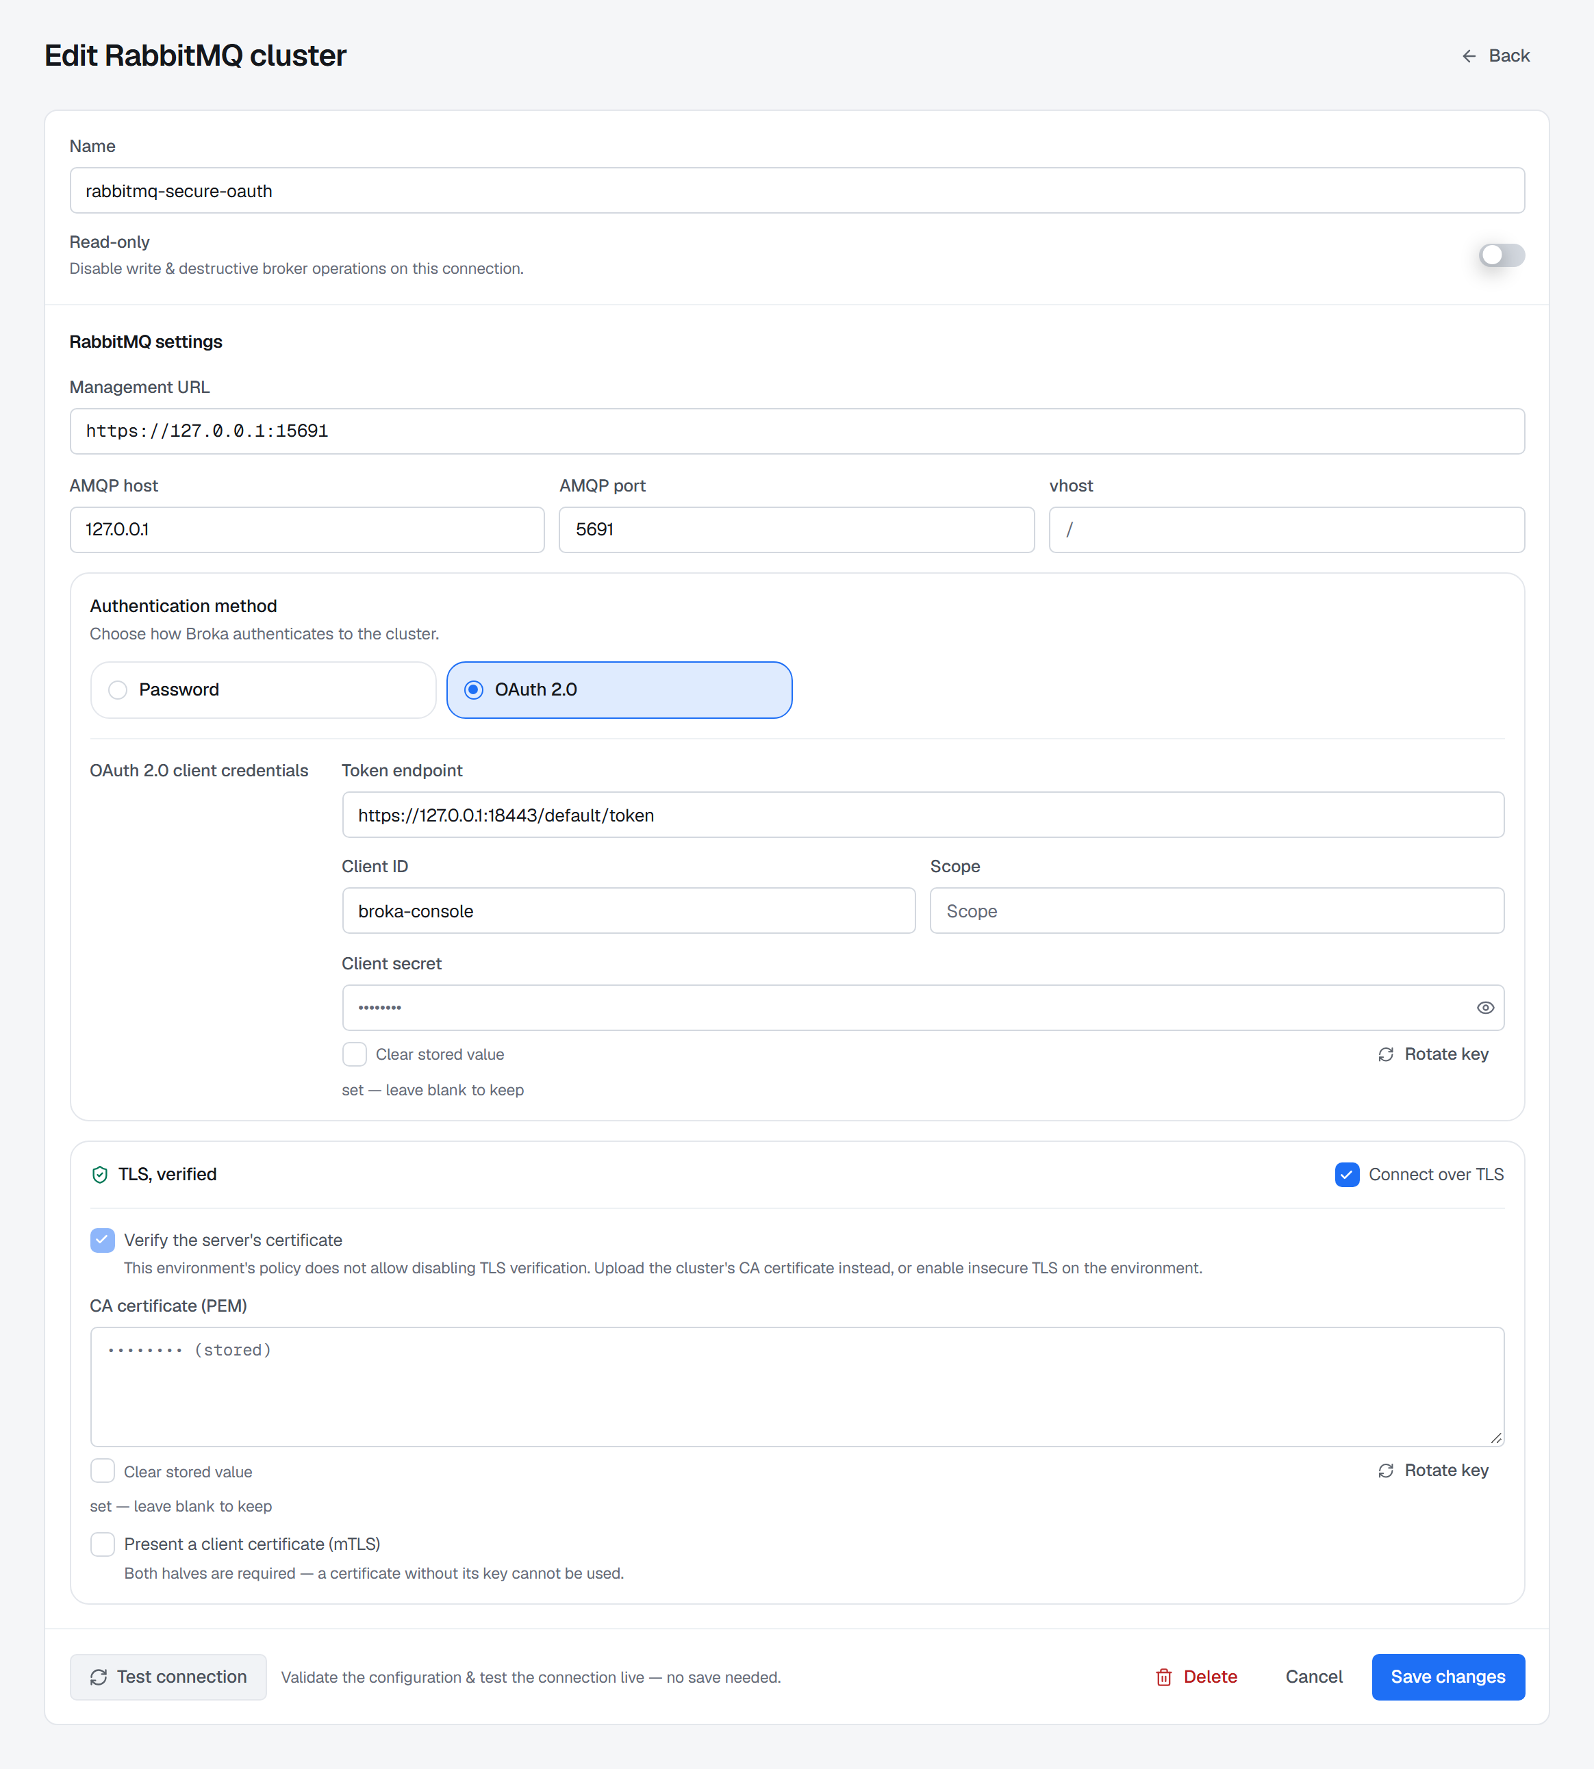Screen dimensions: 1594x1769
Task: Click Save changes
Action: click(x=1447, y=1677)
